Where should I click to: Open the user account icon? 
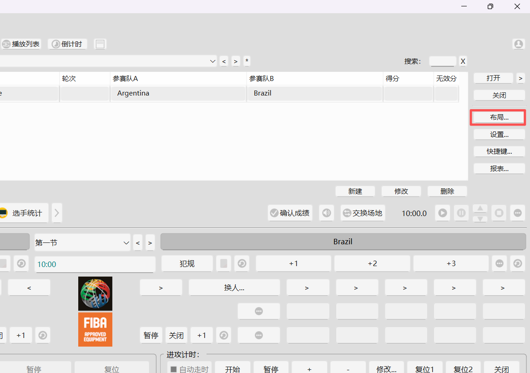point(519,44)
